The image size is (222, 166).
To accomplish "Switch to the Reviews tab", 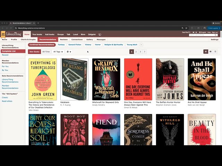I will pyautogui.click(x=64, y=39).
